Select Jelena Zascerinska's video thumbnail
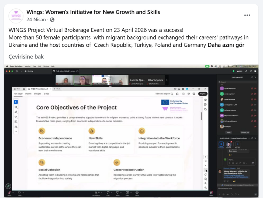The image size is (263, 198). [65, 80]
